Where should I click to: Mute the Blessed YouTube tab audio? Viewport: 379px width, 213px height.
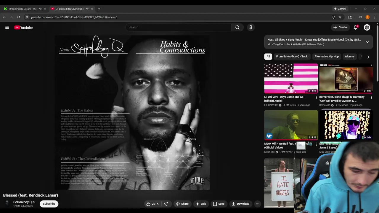tap(87, 9)
